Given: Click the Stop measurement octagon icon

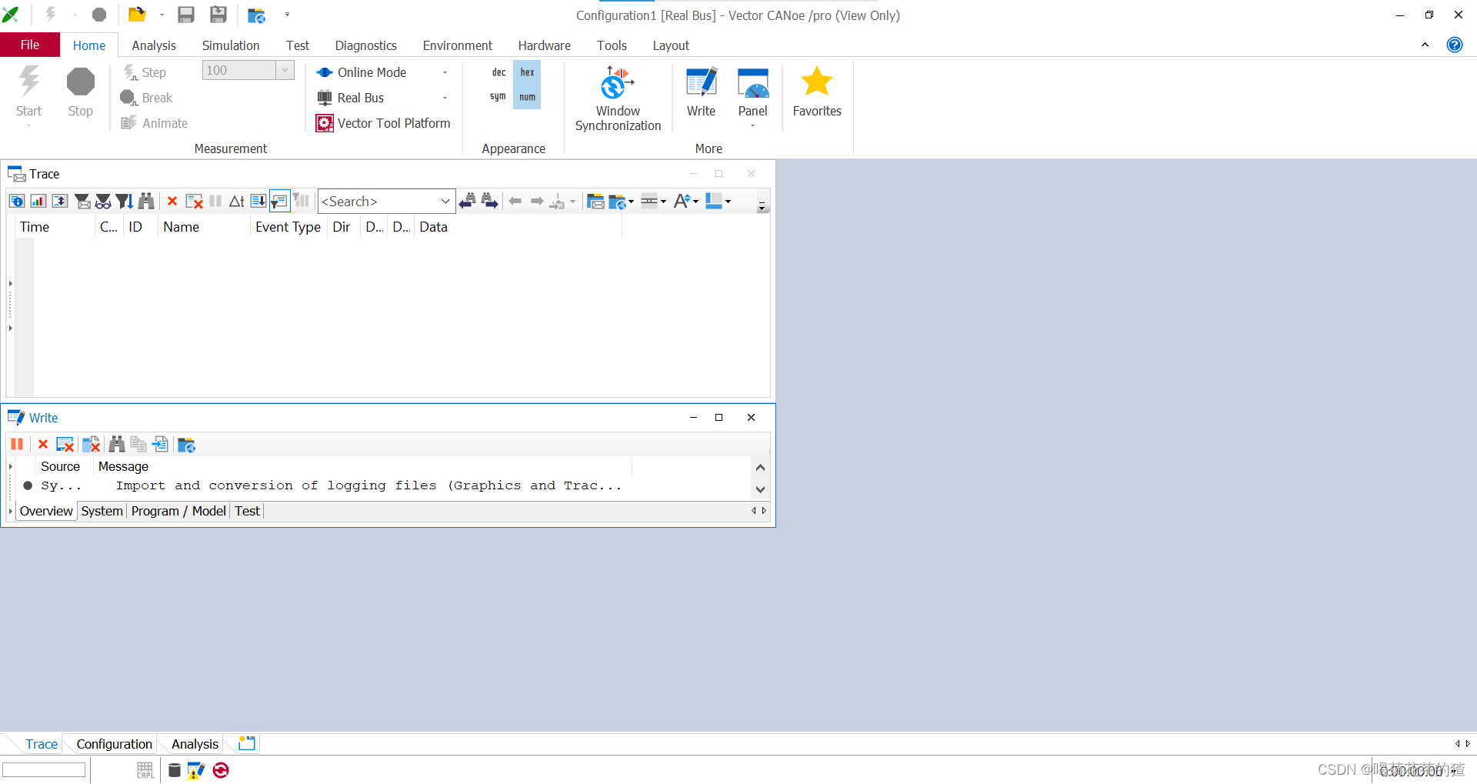Looking at the screenshot, I should pyautogui.click(x=80, y=82).
